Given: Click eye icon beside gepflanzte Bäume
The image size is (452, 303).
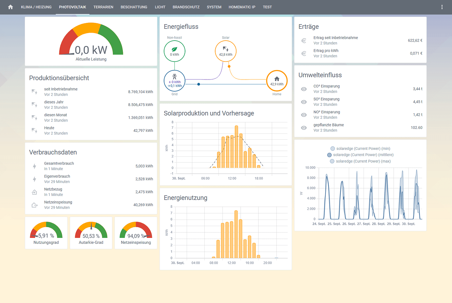Looking at the screenshot, I should 304,128.
